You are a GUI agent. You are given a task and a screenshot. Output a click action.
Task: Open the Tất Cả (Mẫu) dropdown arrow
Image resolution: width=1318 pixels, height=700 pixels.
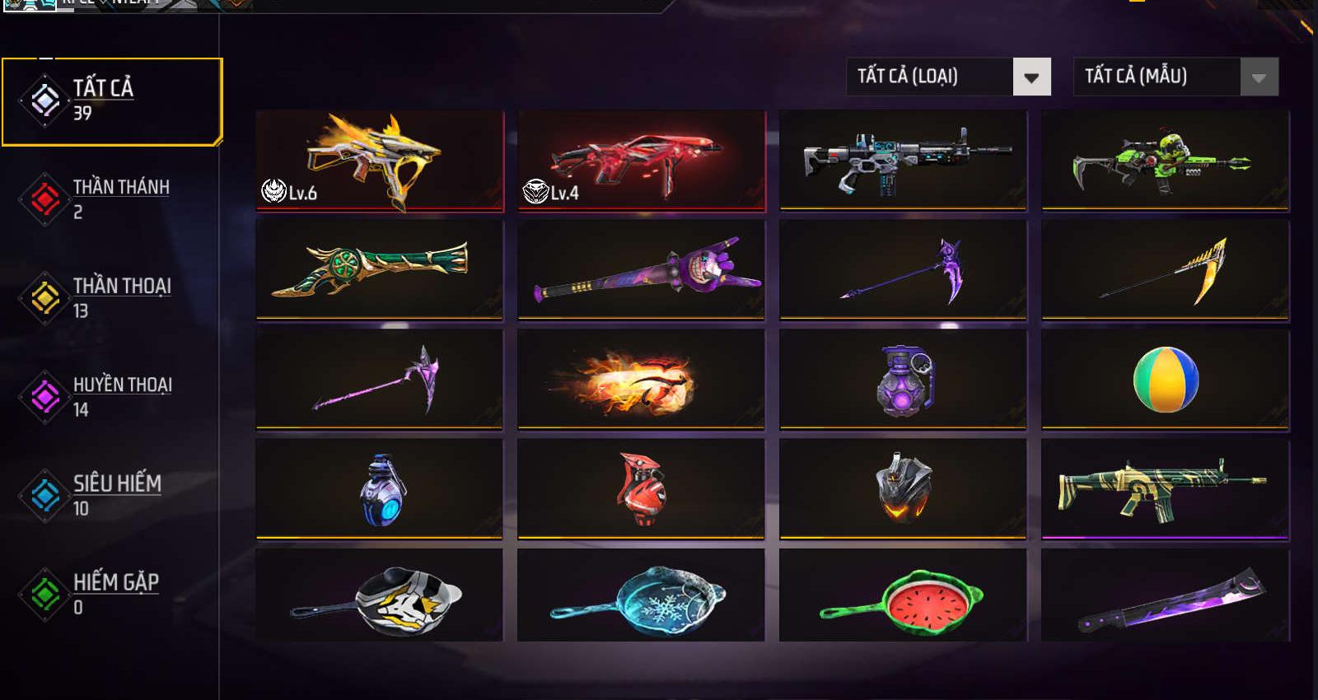click(1259, 77)
